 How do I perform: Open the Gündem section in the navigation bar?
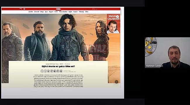31,12
